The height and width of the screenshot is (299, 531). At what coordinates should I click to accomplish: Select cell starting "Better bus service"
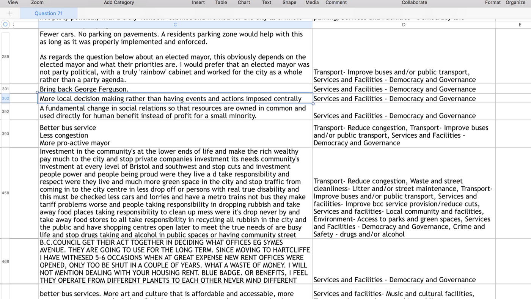[x=175, y=134]
